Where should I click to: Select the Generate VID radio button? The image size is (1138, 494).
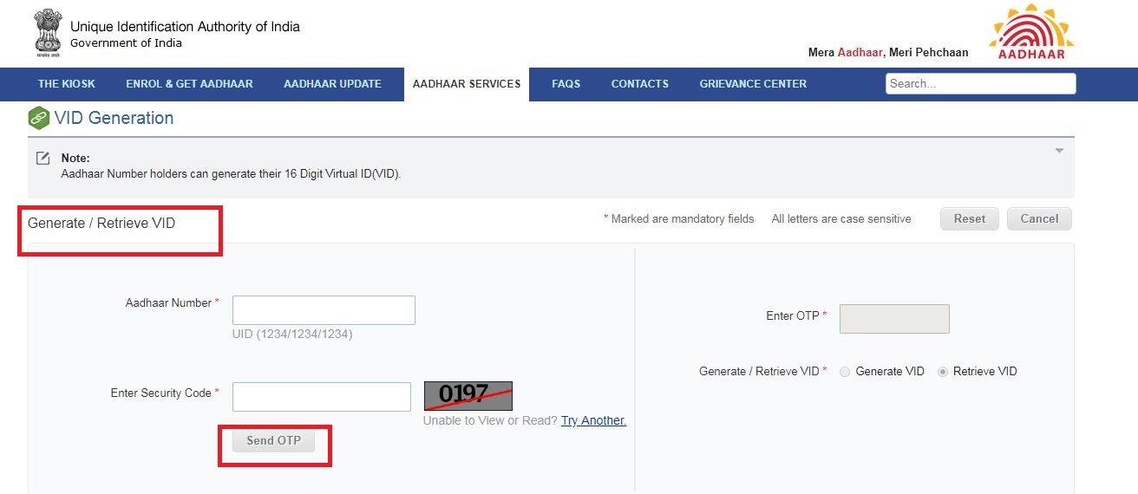(x=845, y=372)
